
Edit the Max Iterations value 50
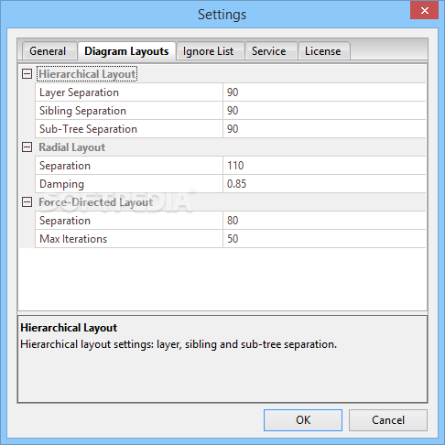(324, 239)
